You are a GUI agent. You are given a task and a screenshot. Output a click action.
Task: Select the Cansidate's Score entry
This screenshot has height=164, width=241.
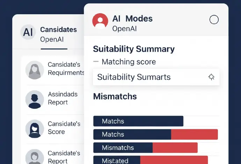click(x=64, y=128)
